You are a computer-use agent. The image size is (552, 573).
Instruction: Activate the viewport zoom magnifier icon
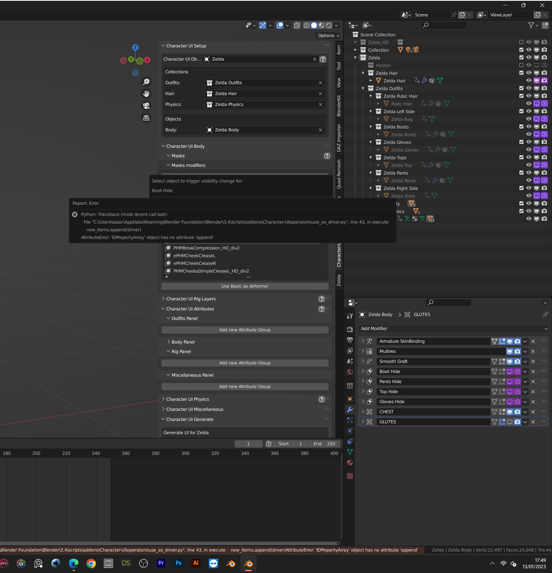point(146,82)
